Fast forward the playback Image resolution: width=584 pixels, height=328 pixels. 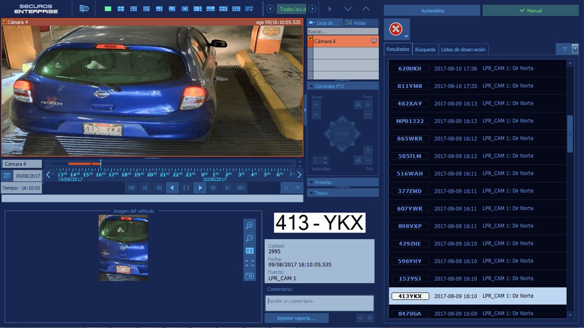[214, 188]
